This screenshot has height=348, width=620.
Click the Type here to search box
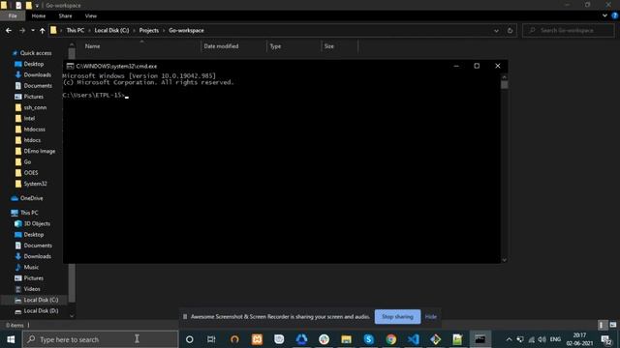point(101,339)
